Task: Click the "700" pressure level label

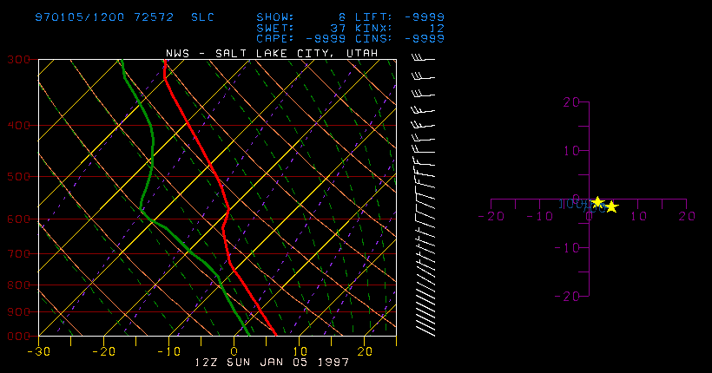Action: 18,253
